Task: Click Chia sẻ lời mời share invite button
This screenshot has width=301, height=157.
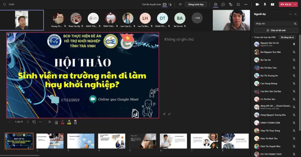Action: coord(276,30)
